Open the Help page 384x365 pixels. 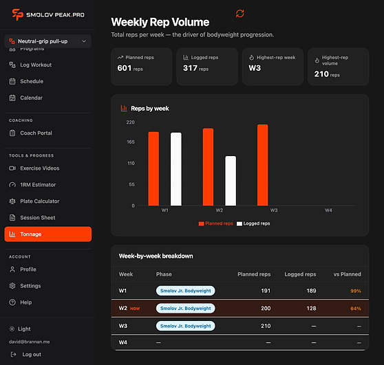tap(26, 302)
